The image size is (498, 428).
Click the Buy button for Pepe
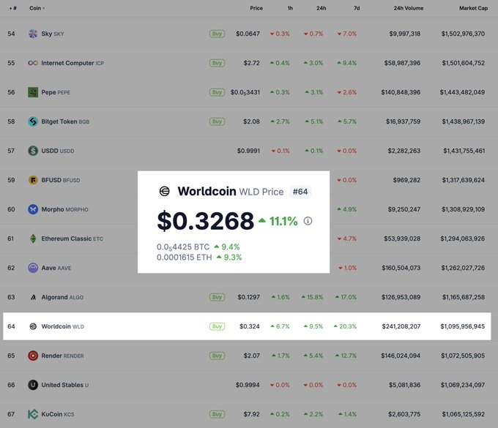click(217, 92)
